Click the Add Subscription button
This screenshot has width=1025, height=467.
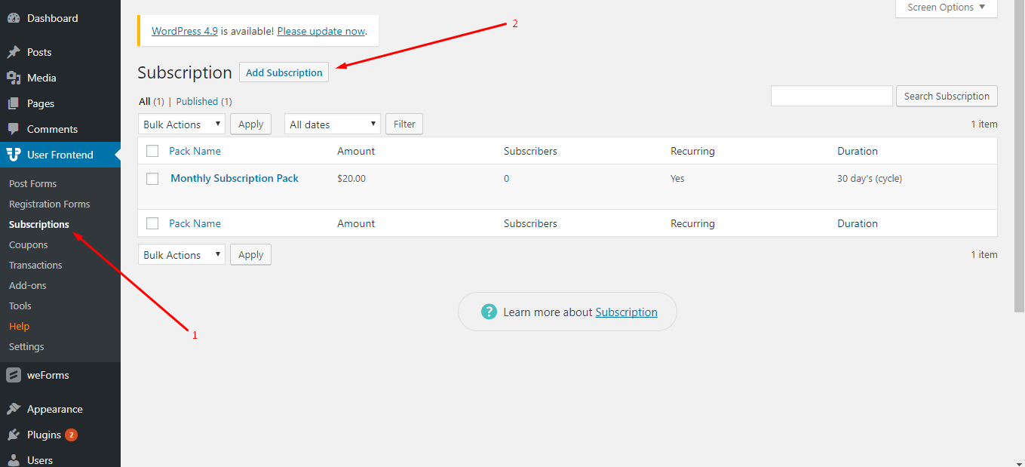284,72
